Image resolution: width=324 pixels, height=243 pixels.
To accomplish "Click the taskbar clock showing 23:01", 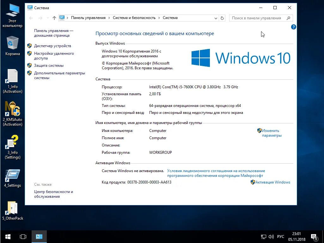I will click(296, 237).
